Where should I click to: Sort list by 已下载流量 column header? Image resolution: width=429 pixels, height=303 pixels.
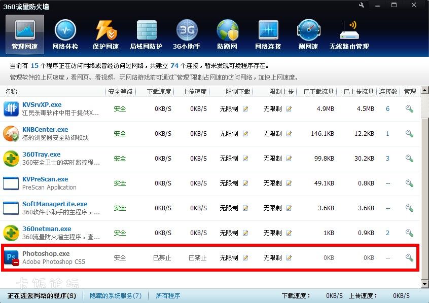[319, 92]
